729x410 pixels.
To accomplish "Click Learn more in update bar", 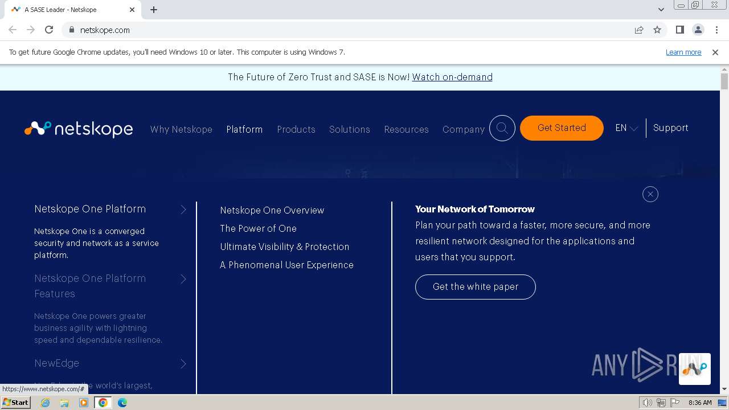I will pos(683,52).
